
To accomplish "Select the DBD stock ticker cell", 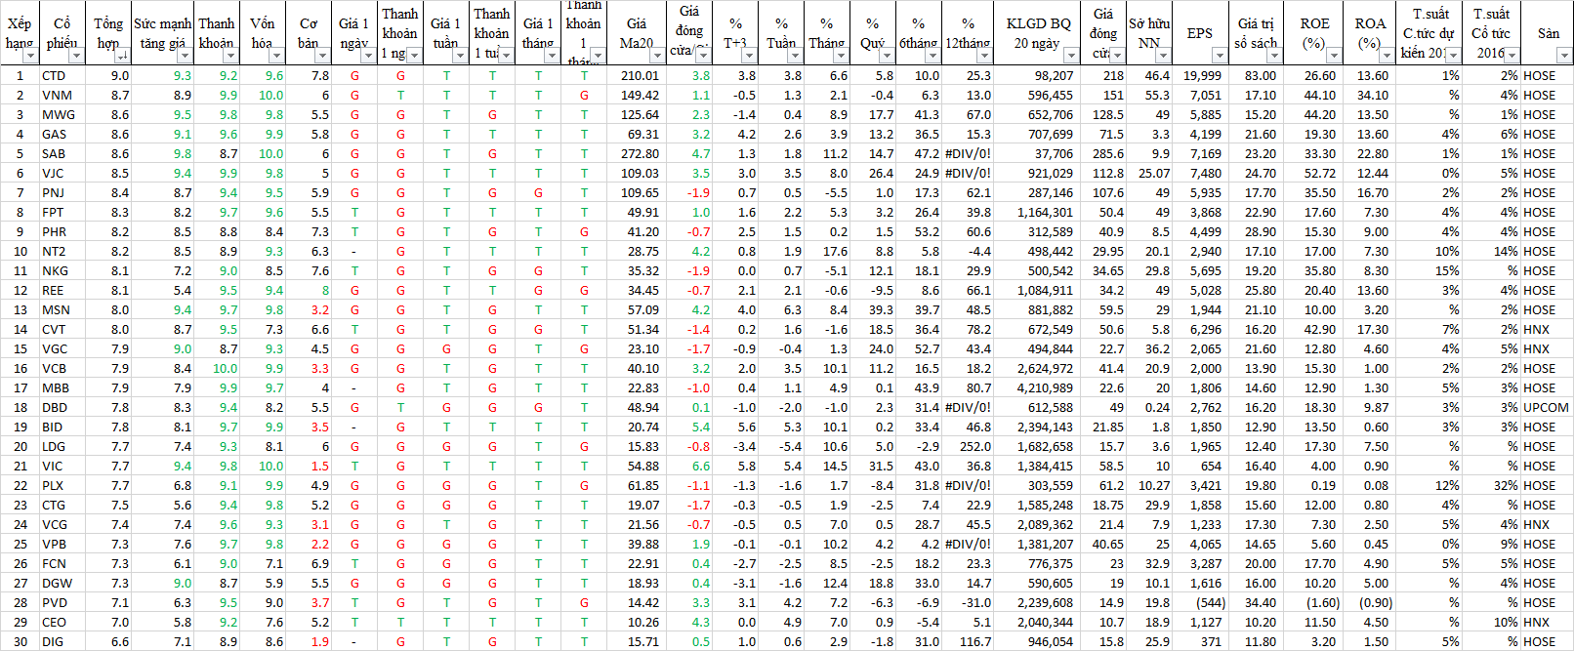I will click(62, 407).
